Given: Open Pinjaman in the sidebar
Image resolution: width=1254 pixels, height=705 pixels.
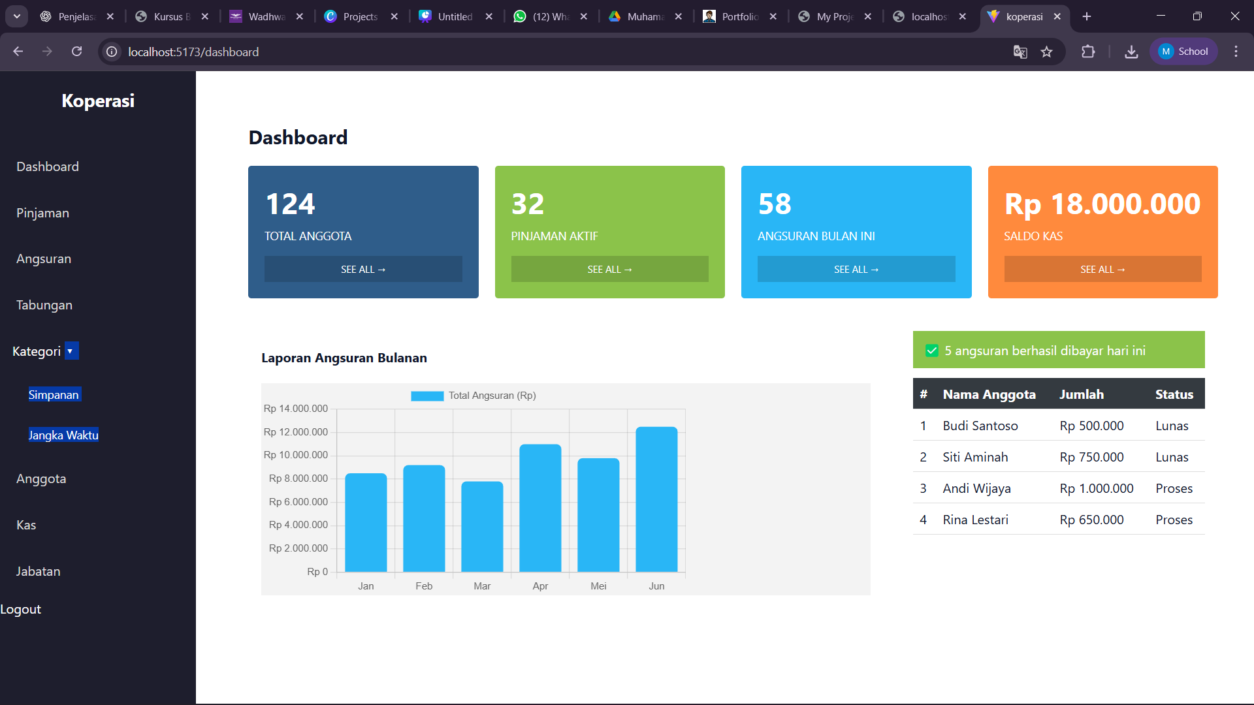Looking at the screenshot, I should [x=42, y=213].
